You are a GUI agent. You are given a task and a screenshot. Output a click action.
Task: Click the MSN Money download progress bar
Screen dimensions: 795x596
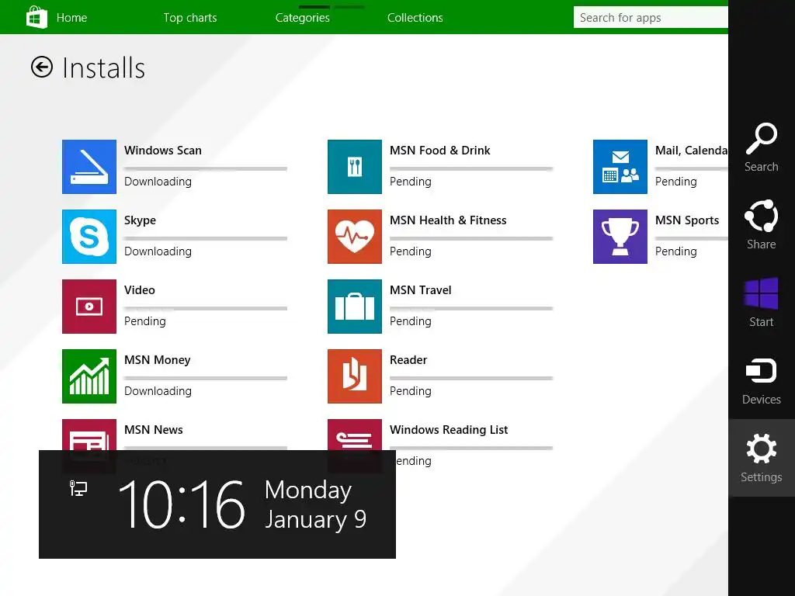(206, 378)
